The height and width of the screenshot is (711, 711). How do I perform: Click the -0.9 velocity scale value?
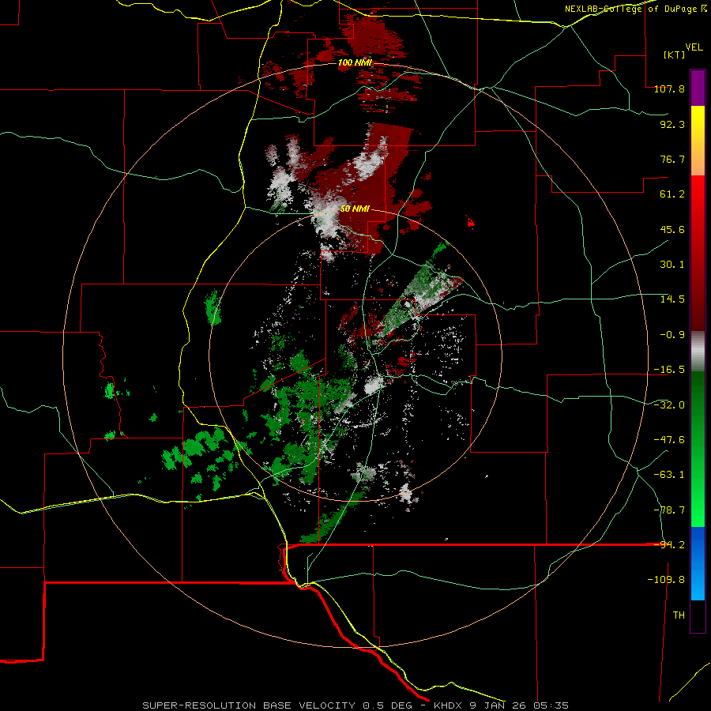click(x=672, y=335)
